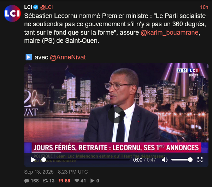Mute the video with speaker icon
Viewport: 212px width, 187px height.
point(164,160)
